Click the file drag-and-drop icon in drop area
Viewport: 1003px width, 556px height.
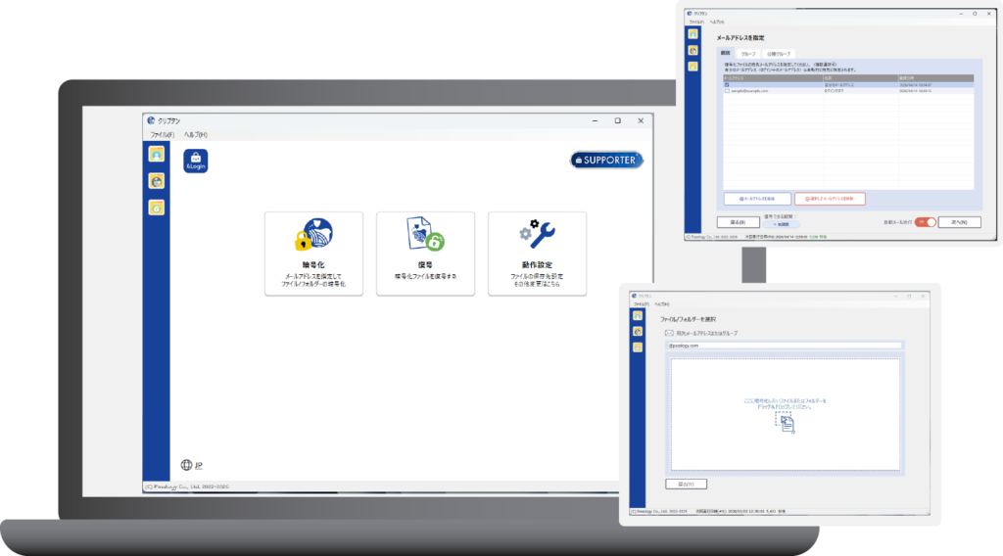(785, 424)
